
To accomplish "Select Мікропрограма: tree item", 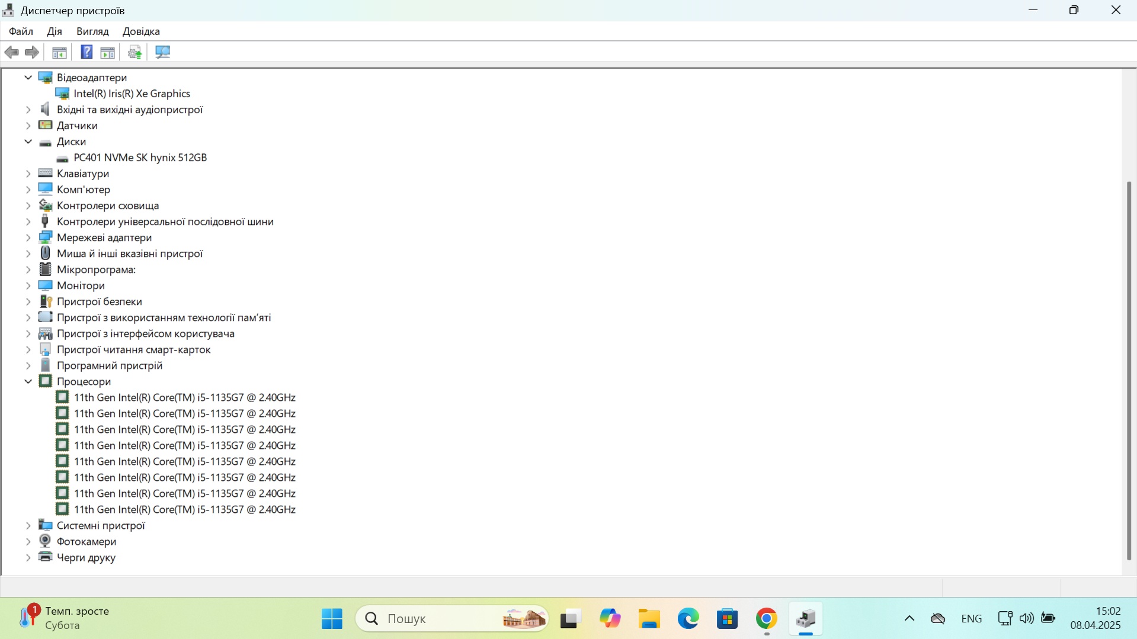I will tap(96, 269).
